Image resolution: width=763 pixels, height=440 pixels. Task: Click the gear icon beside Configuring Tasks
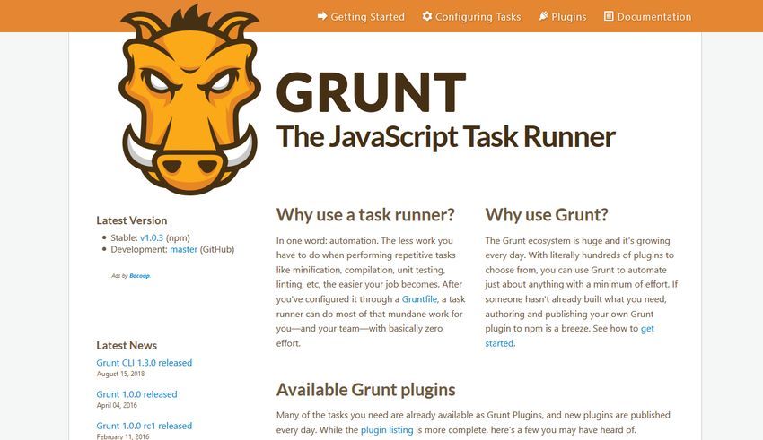[427, 16]
